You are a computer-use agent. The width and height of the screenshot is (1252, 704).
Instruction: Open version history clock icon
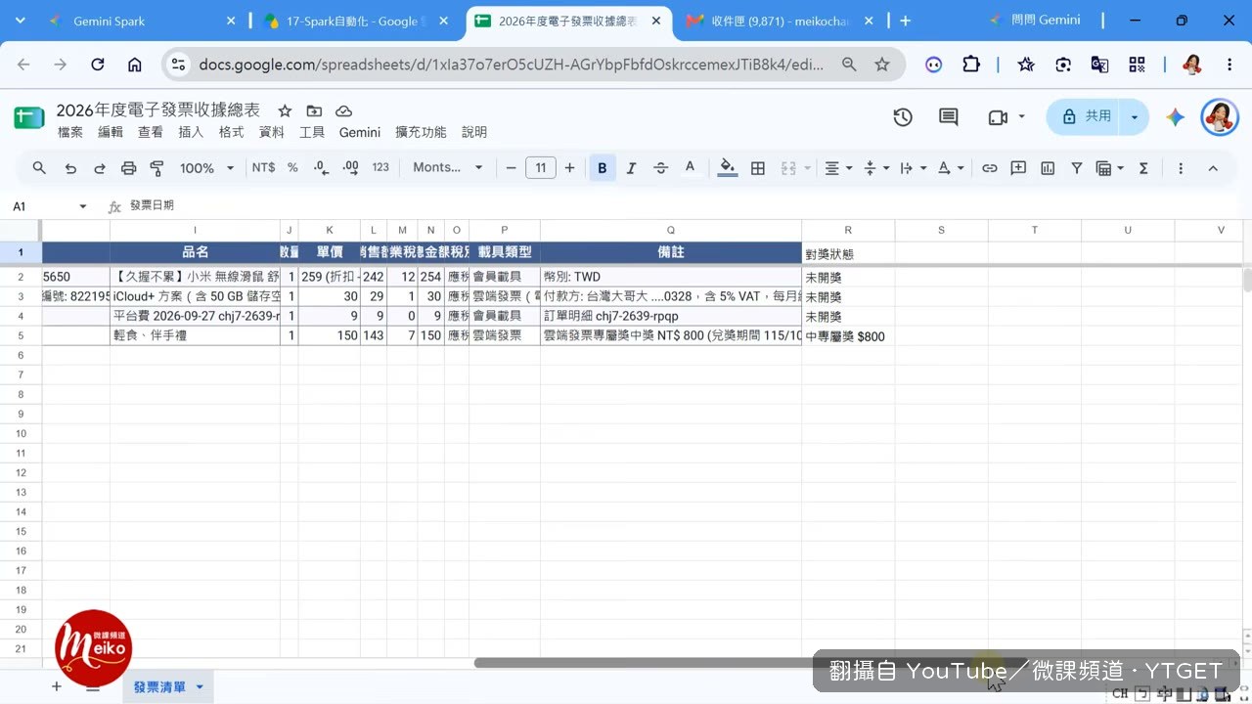click(902, 117)
